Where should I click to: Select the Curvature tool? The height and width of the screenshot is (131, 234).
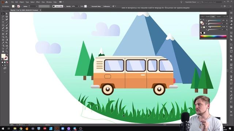[7, 19]
